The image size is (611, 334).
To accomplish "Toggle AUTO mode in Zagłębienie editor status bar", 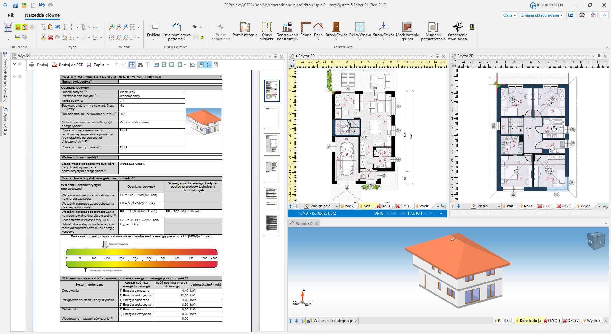I will click(415, 213).
